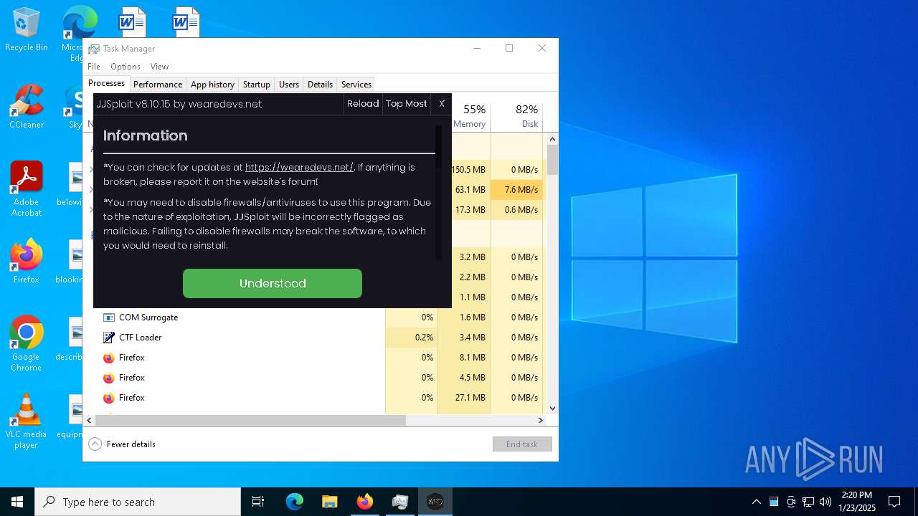Open the notification center
Screen dimensions: 918x516
tap(894, 502)
